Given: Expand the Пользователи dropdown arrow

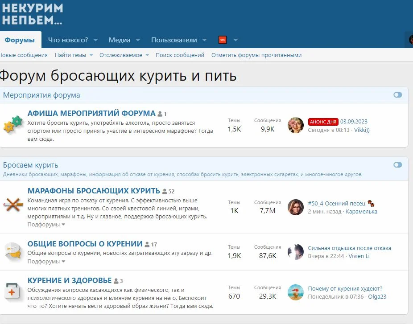Looking at the screenshot, I should (204, 40).
